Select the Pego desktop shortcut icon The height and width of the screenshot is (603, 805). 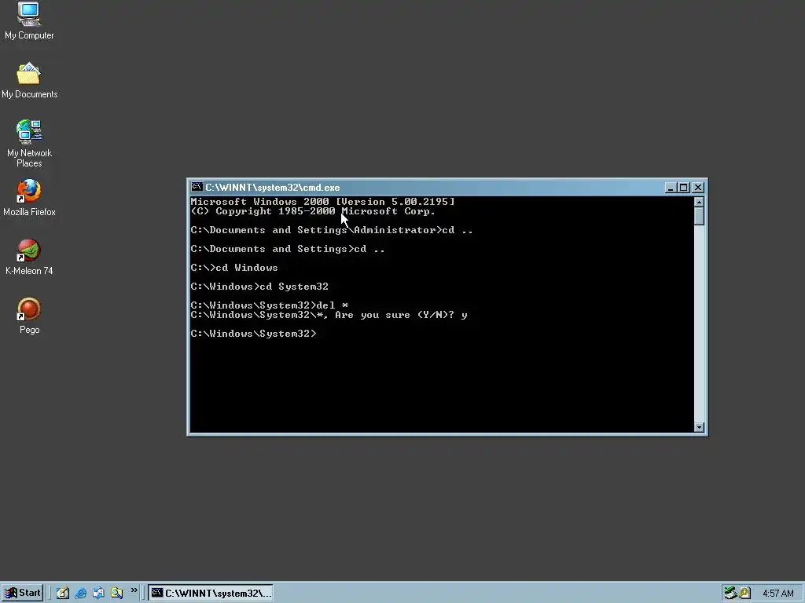[x=29, y=316]
